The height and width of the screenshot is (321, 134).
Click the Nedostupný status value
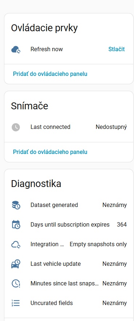tap(111, 127)
